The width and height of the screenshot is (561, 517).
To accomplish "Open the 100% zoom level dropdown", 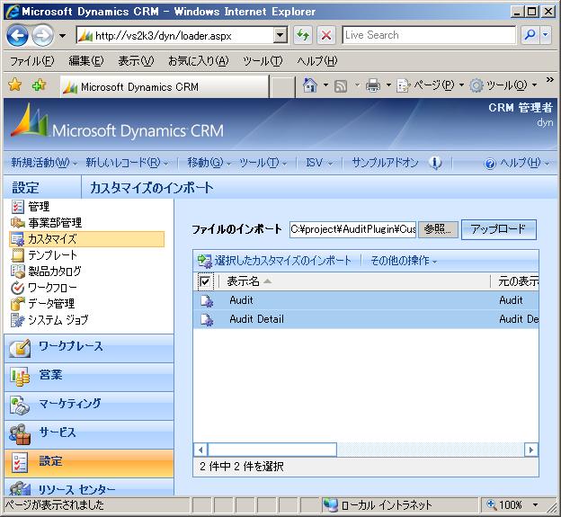I will 535,504.
